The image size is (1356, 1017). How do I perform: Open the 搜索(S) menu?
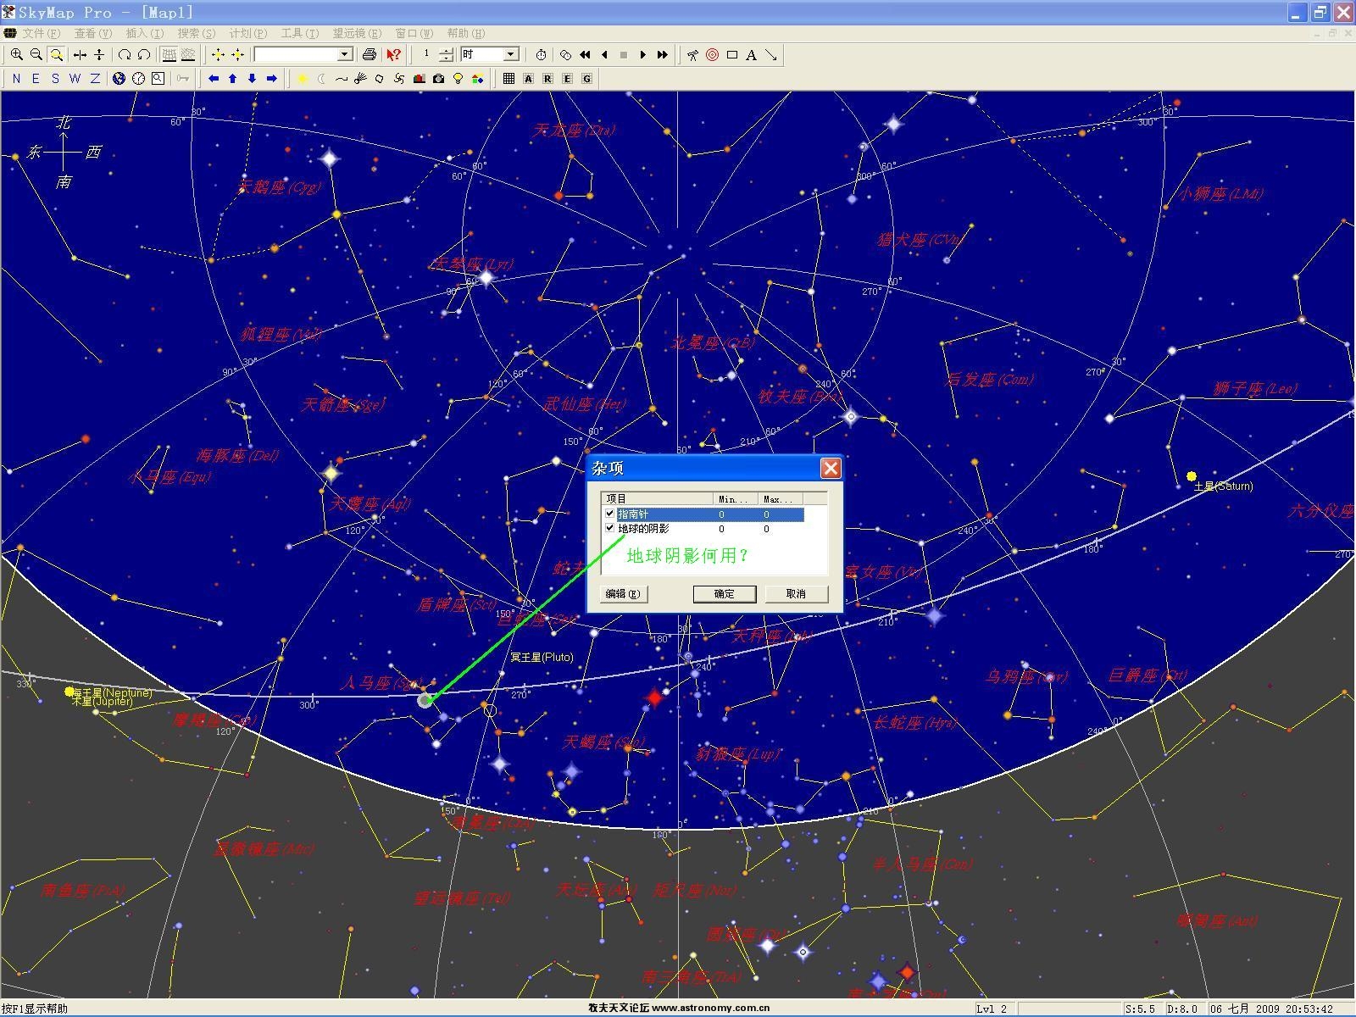pyautogui.click(x=197, y=33)
